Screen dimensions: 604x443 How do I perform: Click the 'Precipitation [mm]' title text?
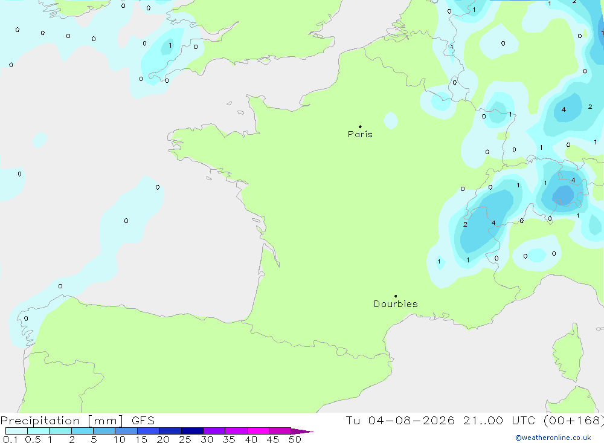pos(62,420)
